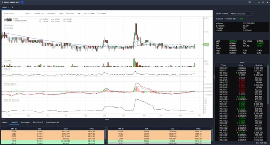
Task: Switch to the News tab
Action: coord(5,122)
